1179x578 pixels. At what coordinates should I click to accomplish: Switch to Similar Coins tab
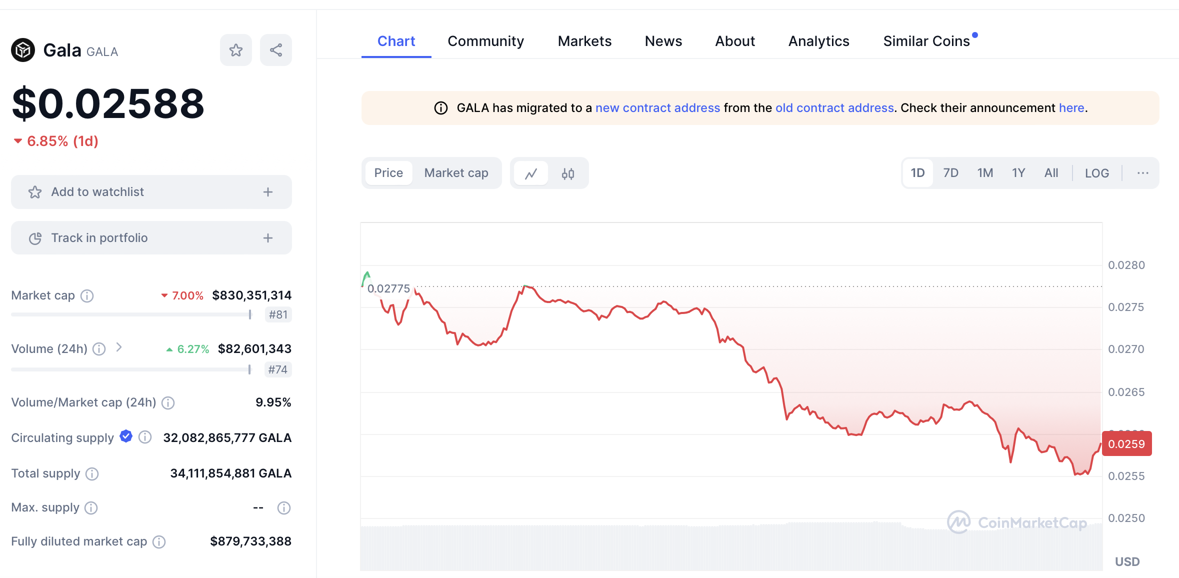pos(926,41)
